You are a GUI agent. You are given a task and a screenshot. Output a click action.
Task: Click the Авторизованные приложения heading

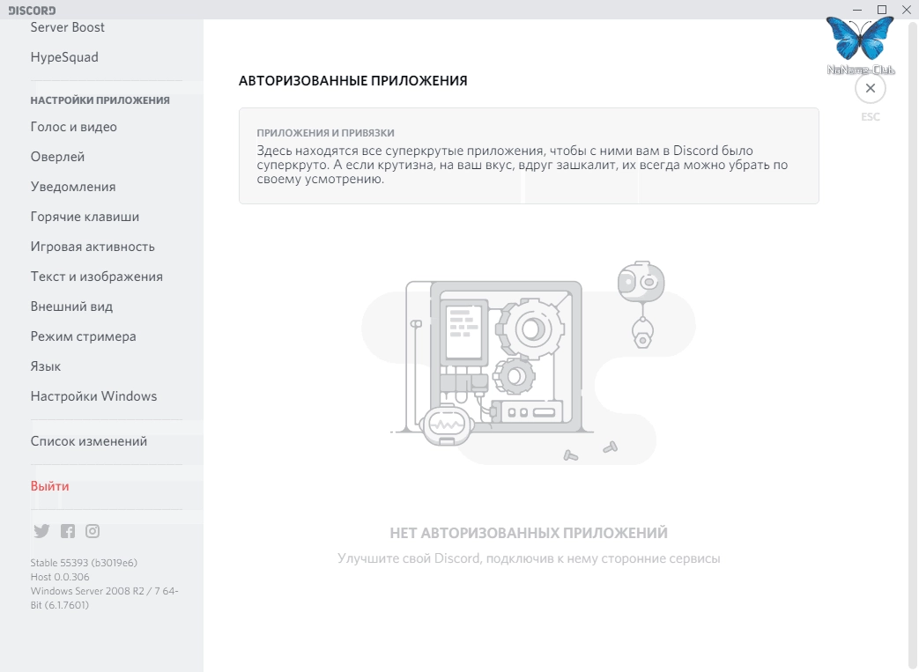(x=352, y=81)
